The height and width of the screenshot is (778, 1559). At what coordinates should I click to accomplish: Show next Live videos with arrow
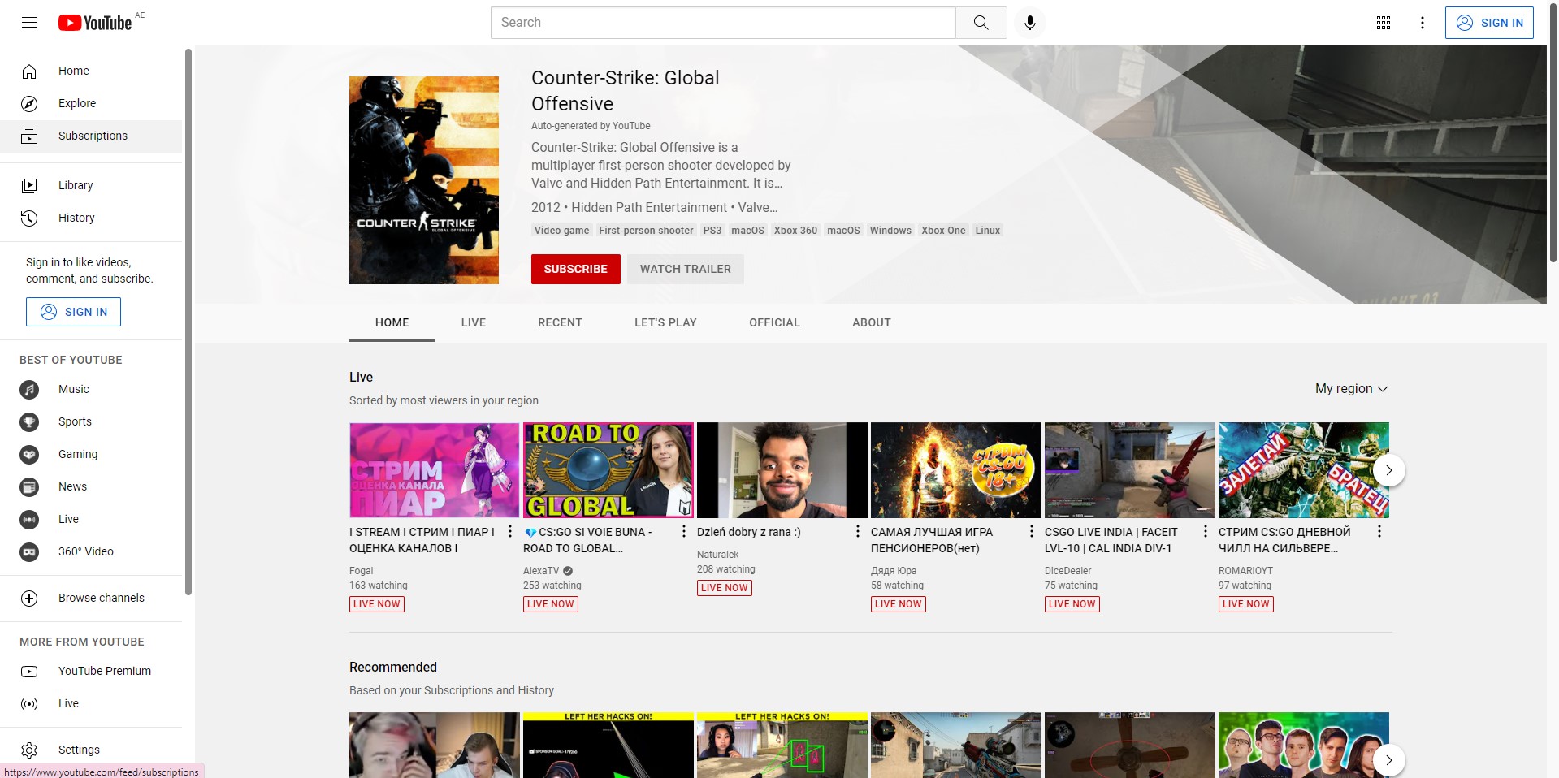point(1389,470)
